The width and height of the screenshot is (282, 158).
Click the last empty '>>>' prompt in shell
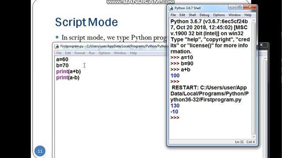[x=175, y=118]
